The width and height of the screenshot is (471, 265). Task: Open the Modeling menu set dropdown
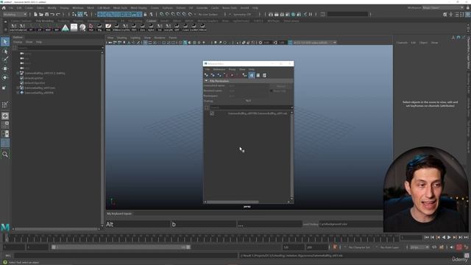14,14
